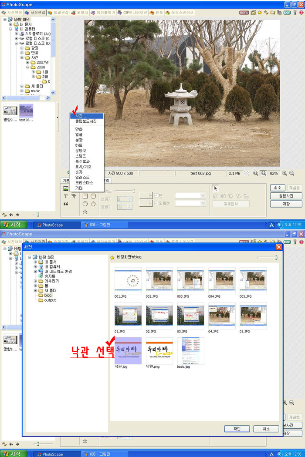This screenshot has width=305, height=457.
Task: Select the plain T text tool
Action: coord(66,196)
